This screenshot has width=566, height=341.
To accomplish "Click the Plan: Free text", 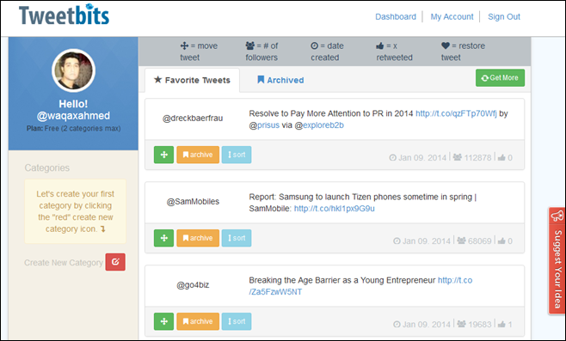I will (x=73, y=128).
